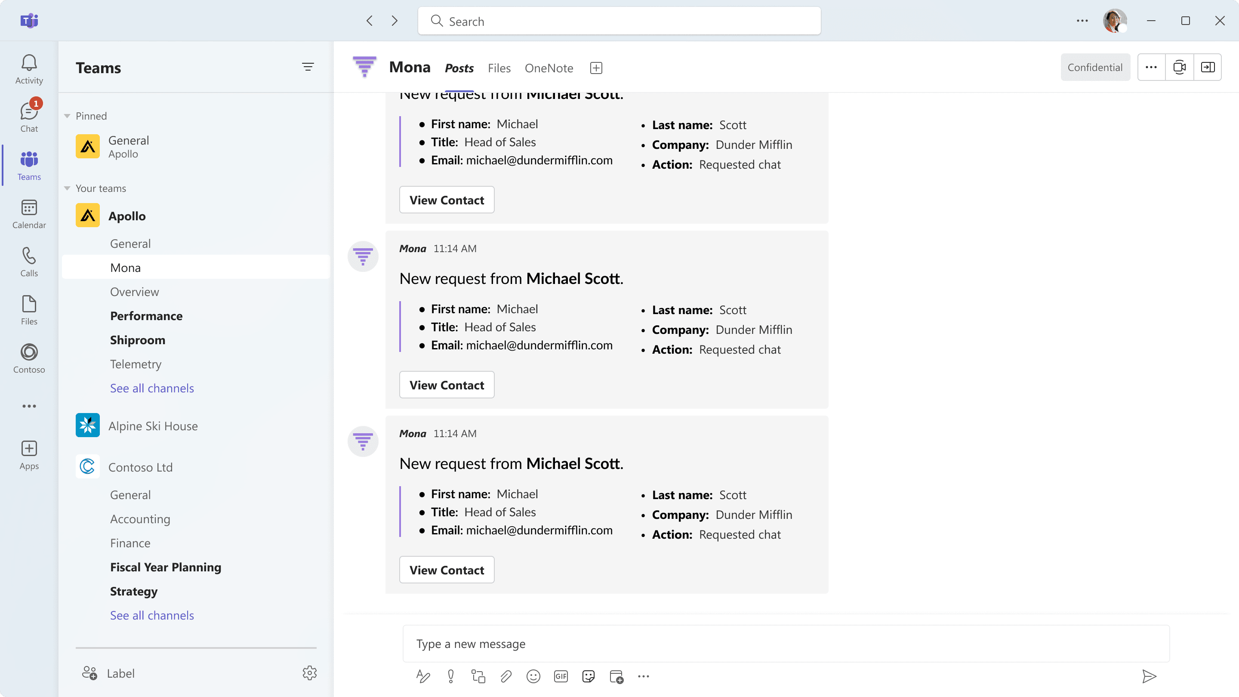The width and height of the screenshot is (1239, 697).
Task: Go back with the left arrow
Action: tap(370, 21)
